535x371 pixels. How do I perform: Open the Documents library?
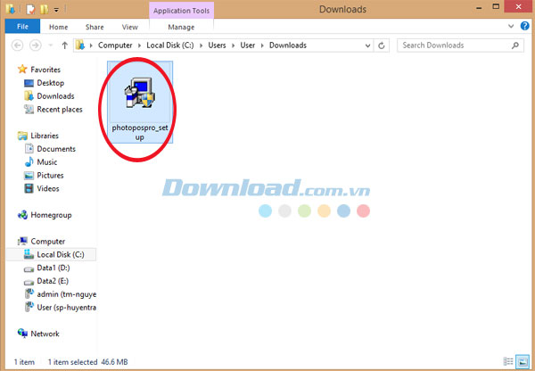56,149
